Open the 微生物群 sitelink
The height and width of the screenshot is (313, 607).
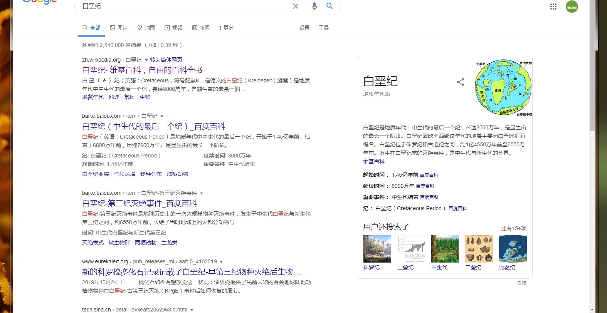pos(119,243)
